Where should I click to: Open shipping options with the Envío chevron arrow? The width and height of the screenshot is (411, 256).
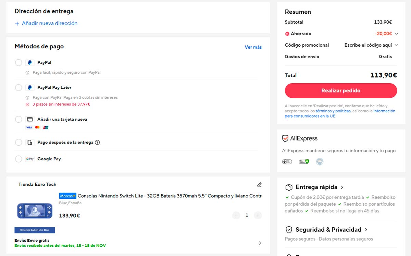point(260,243)
